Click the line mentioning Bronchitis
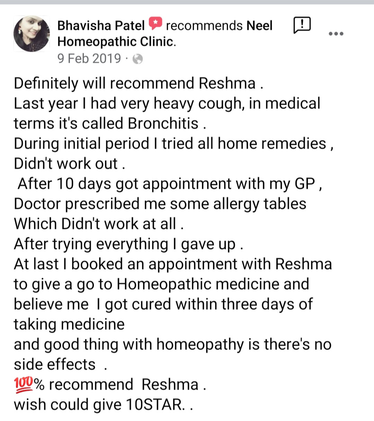The image size is (374, 421). 110,124
